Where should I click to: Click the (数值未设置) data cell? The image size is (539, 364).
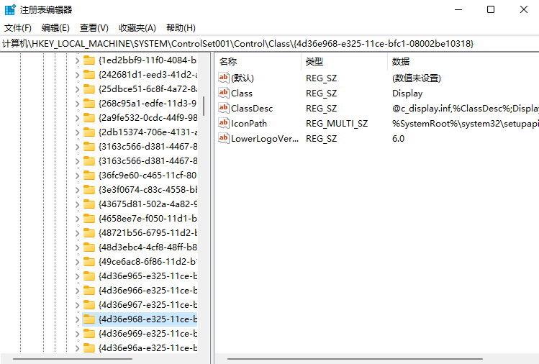coord(417,78)
